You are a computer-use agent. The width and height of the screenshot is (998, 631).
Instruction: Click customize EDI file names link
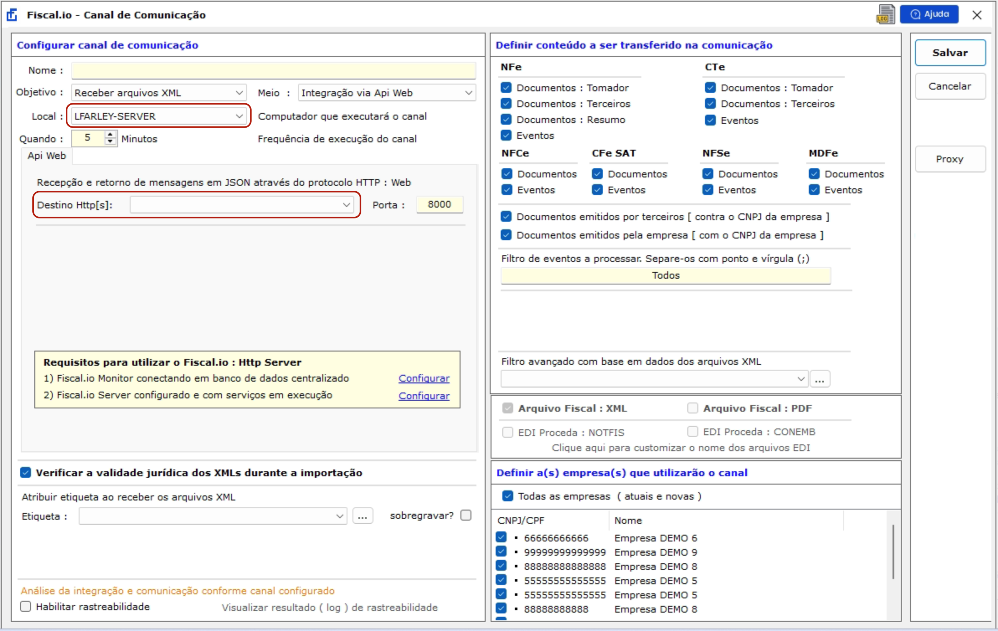(x=681, y=448)
